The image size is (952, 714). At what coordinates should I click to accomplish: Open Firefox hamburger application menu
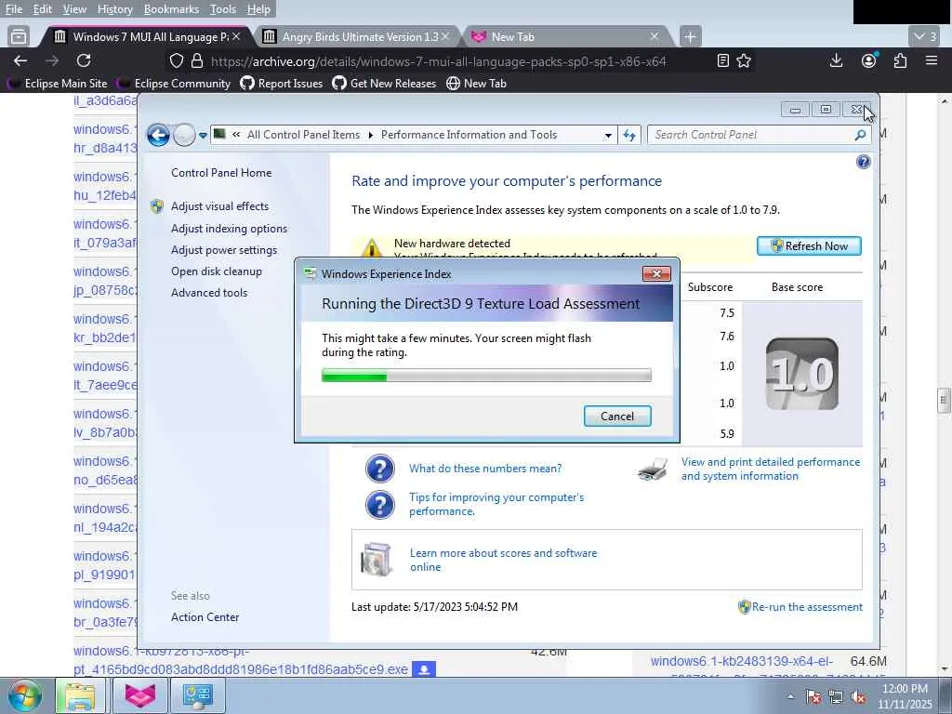coord(932,60)
